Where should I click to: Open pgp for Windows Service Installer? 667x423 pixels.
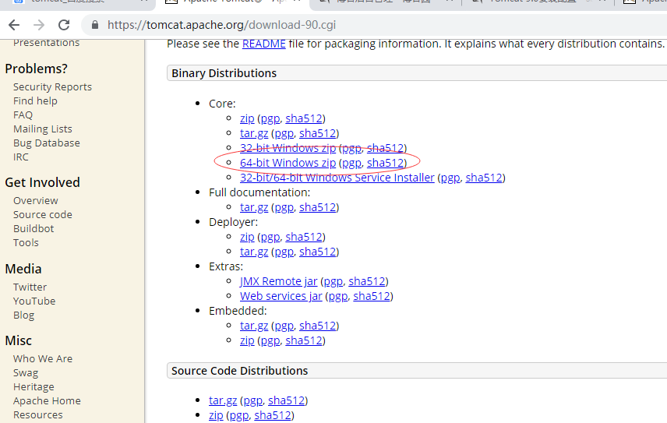(x=450, y=178)
